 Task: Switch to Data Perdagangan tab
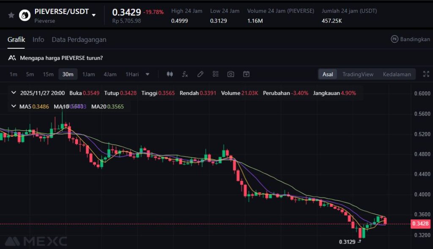tap(79, 39)
